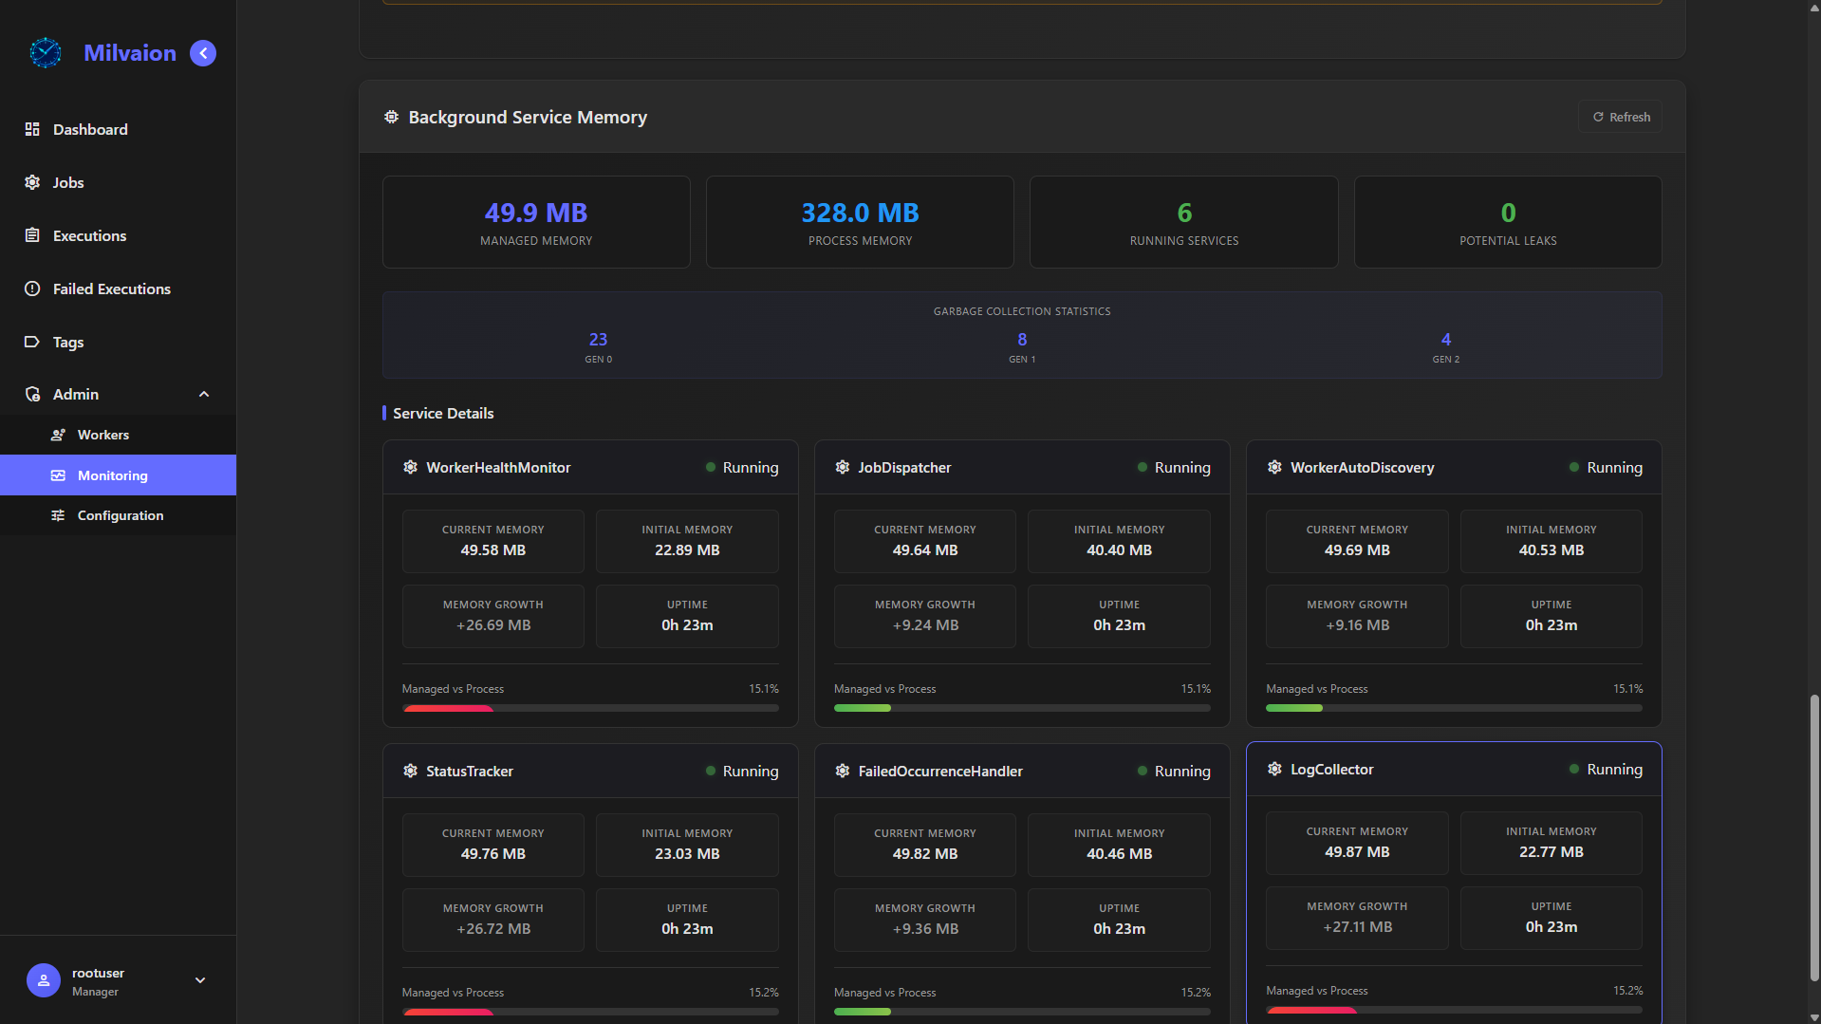Open the rootuser account dropdown
1821x1024 pixels.
click(x=200, y=980)
